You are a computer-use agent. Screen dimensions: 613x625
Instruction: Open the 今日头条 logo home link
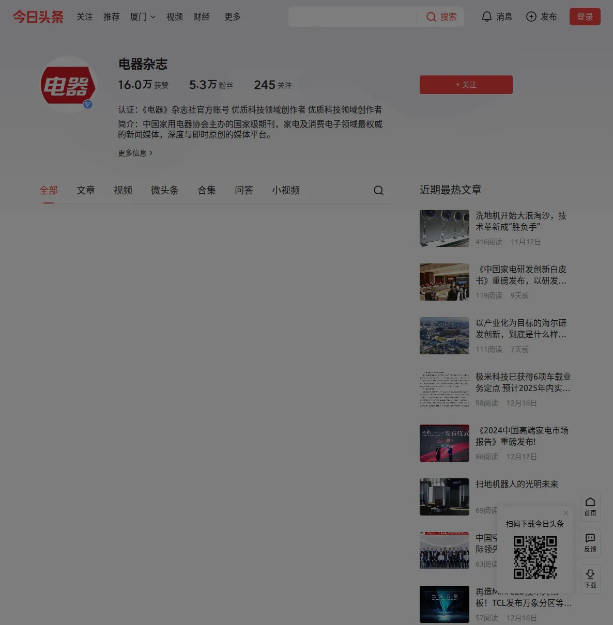pos(38,17)
